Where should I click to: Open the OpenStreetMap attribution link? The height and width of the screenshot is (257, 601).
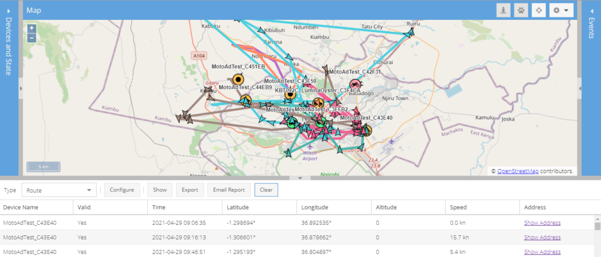519,171
